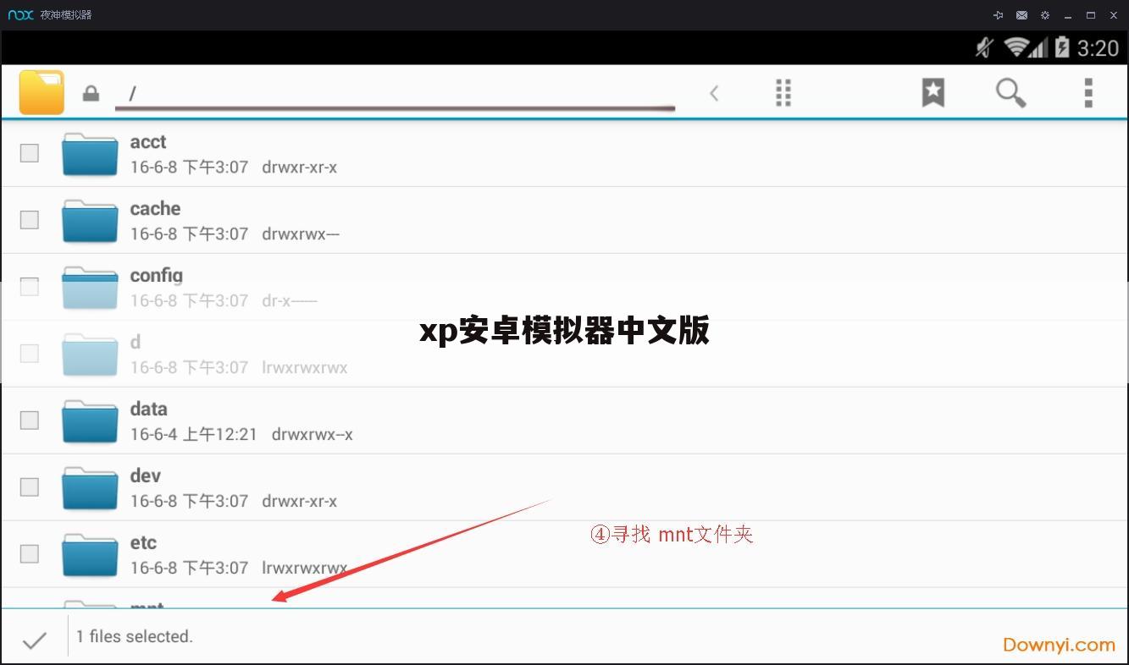The height and width of the screenshot is (665, 1129).
Task: Check the d folder checkbox
Action: pos(30,354)
